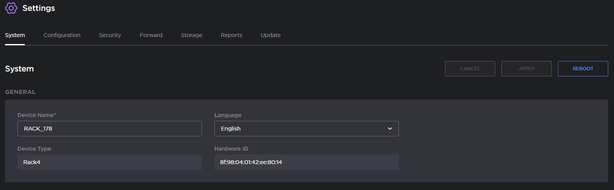Viewport: 614px width, 190px height.
Task: Hit the Reboot button
Action: [x=583, y=69]
